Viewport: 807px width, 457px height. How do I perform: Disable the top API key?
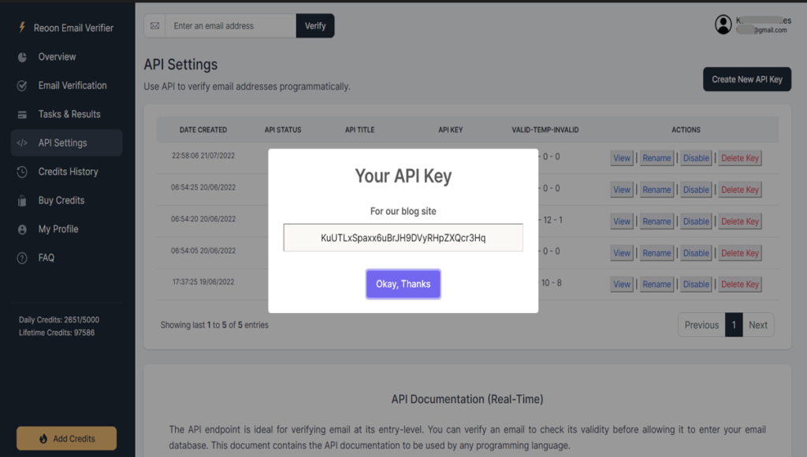coord(694,157)
